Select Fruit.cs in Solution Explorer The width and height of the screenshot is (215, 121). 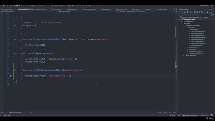[x=194, y=50]
